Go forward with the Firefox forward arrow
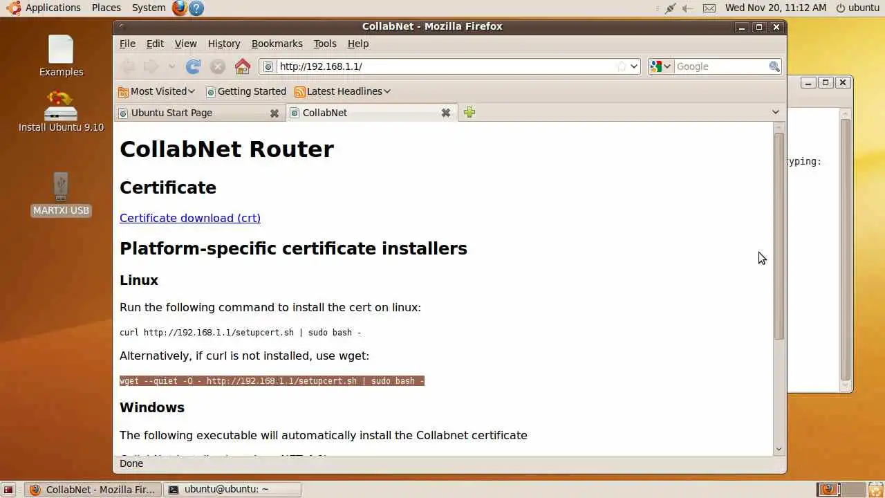 click(151, 66)
